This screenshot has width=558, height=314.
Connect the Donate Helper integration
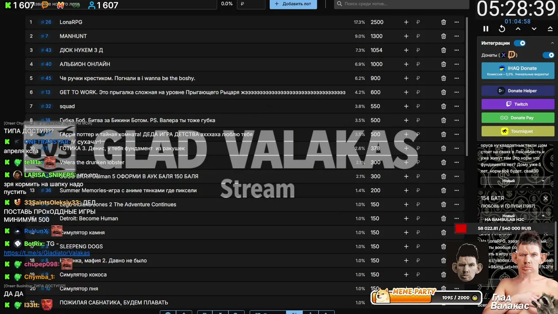(x=518, y=91)
